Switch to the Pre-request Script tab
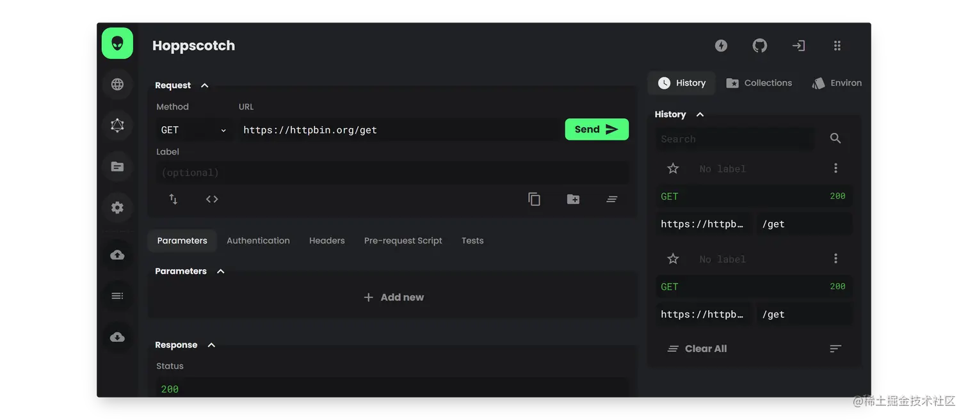 pyautogui.click(x=403, y=240)
